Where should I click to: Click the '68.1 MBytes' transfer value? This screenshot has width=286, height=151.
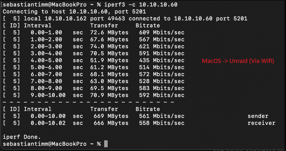109,74
